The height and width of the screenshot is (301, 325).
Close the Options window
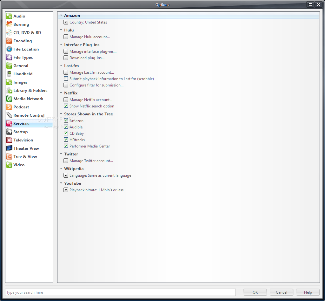point(318,4)
